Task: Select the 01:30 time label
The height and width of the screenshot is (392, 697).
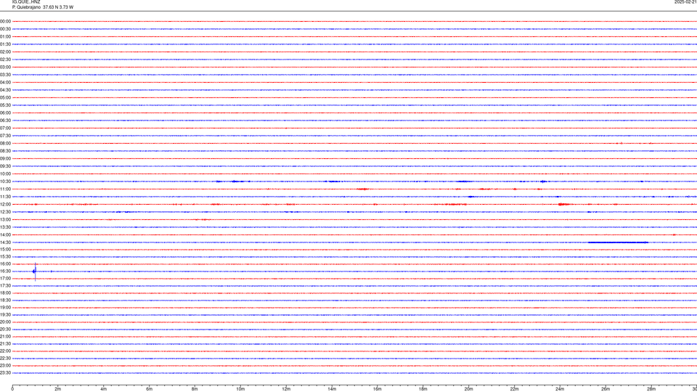Action: click(5, 44)
